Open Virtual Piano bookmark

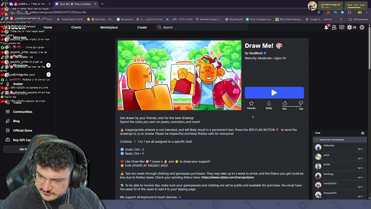pyautogui.click(x=70, y=19)
